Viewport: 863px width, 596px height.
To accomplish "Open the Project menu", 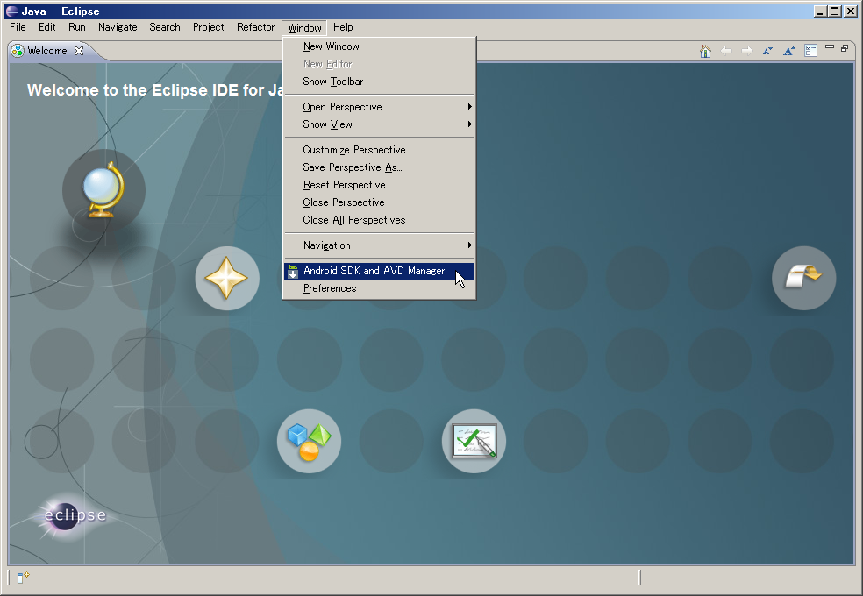I will (x=208, y=27).
